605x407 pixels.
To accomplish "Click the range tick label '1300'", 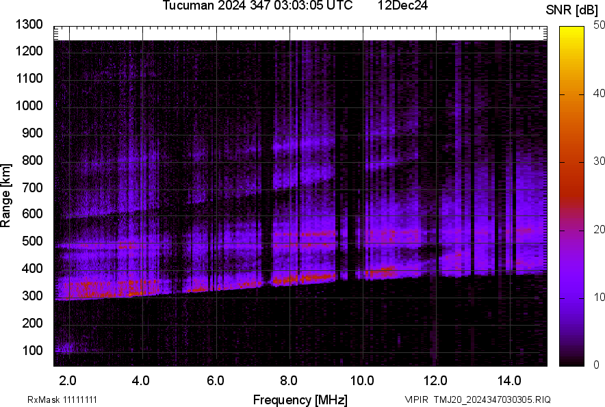I will tap(29, 25).
